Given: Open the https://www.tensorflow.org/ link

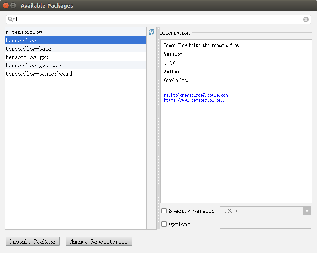Looking at the screenshot, I should click(195, 100).
